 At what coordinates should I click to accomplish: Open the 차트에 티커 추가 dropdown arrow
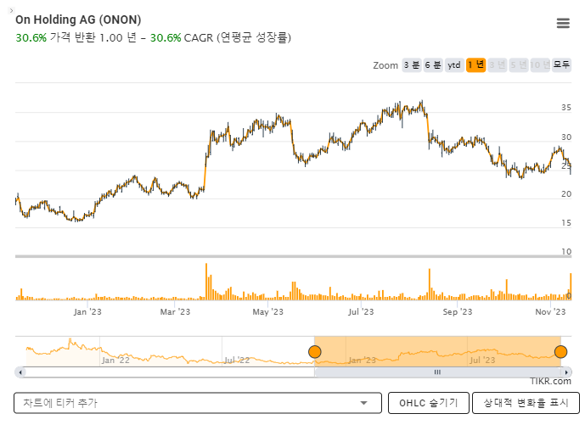coord(363,403)
